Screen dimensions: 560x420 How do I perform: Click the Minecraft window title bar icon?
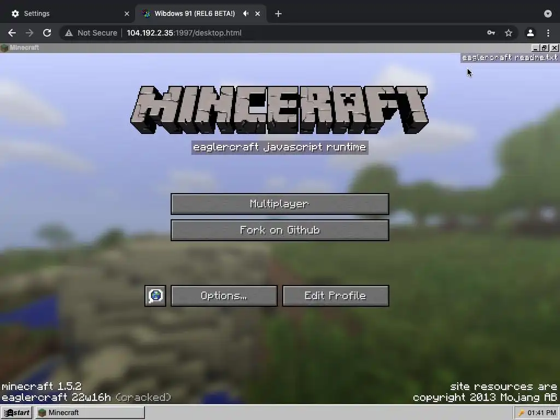click(x=4, y=48)
